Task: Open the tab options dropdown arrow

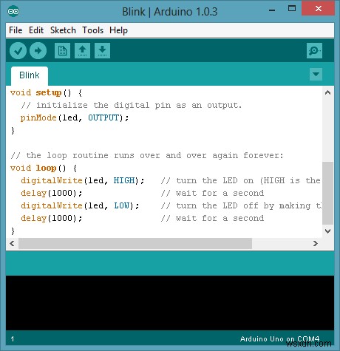Action: point(316,74)
